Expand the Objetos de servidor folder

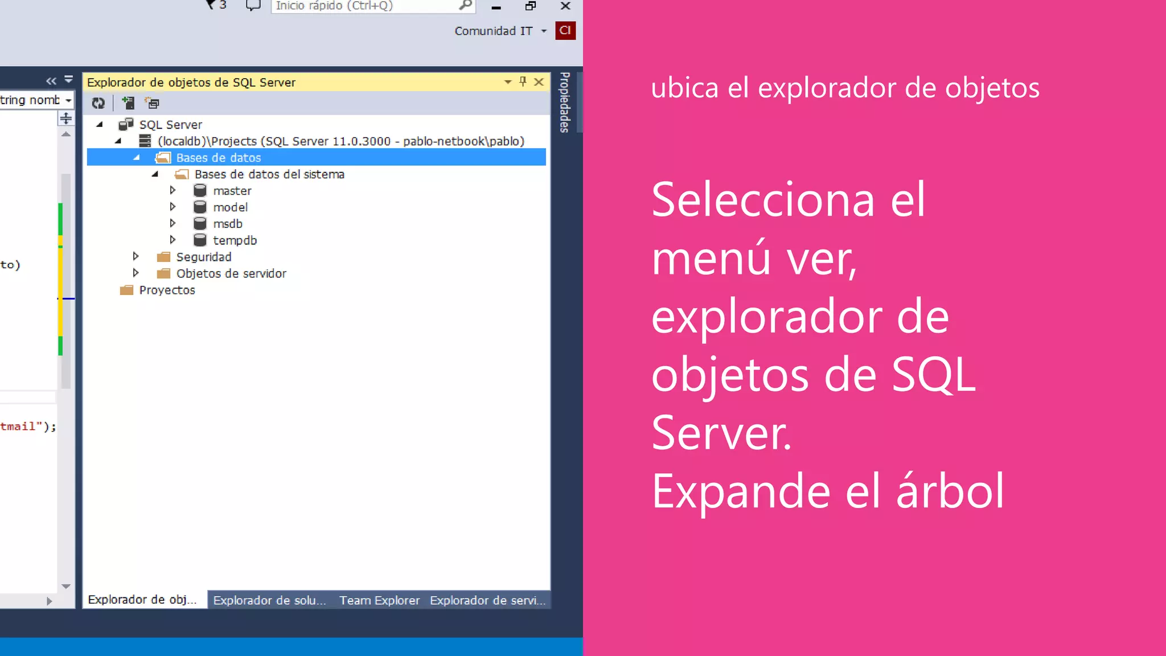pyautogui.click(x=136, y=273)
